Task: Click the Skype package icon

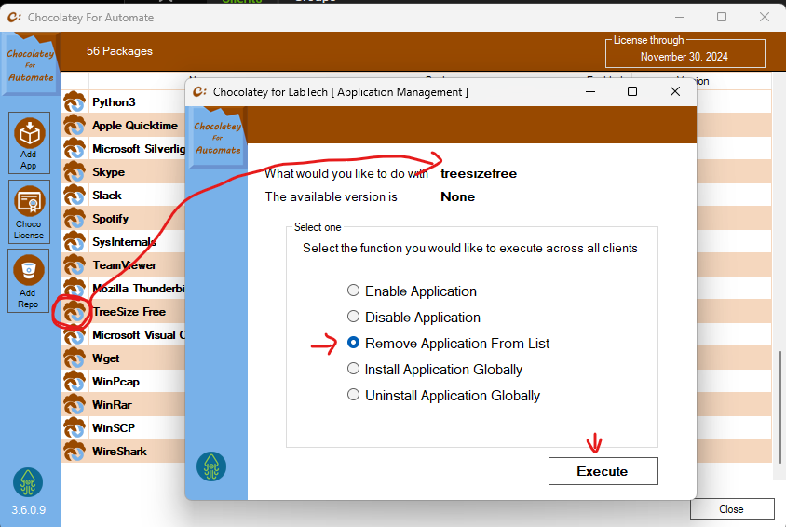Action: 75,172
